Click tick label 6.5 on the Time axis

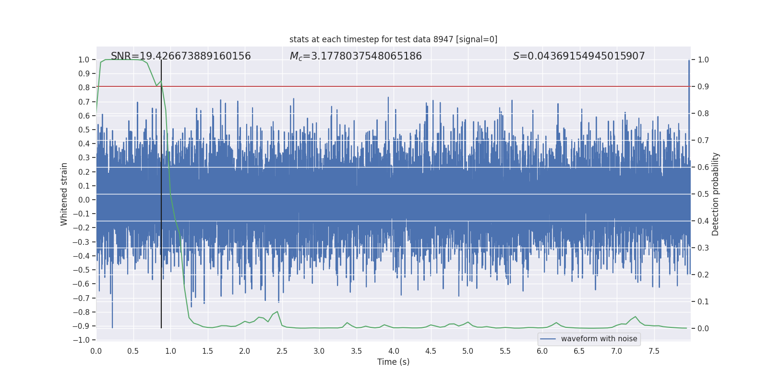(x=579, y=351)
